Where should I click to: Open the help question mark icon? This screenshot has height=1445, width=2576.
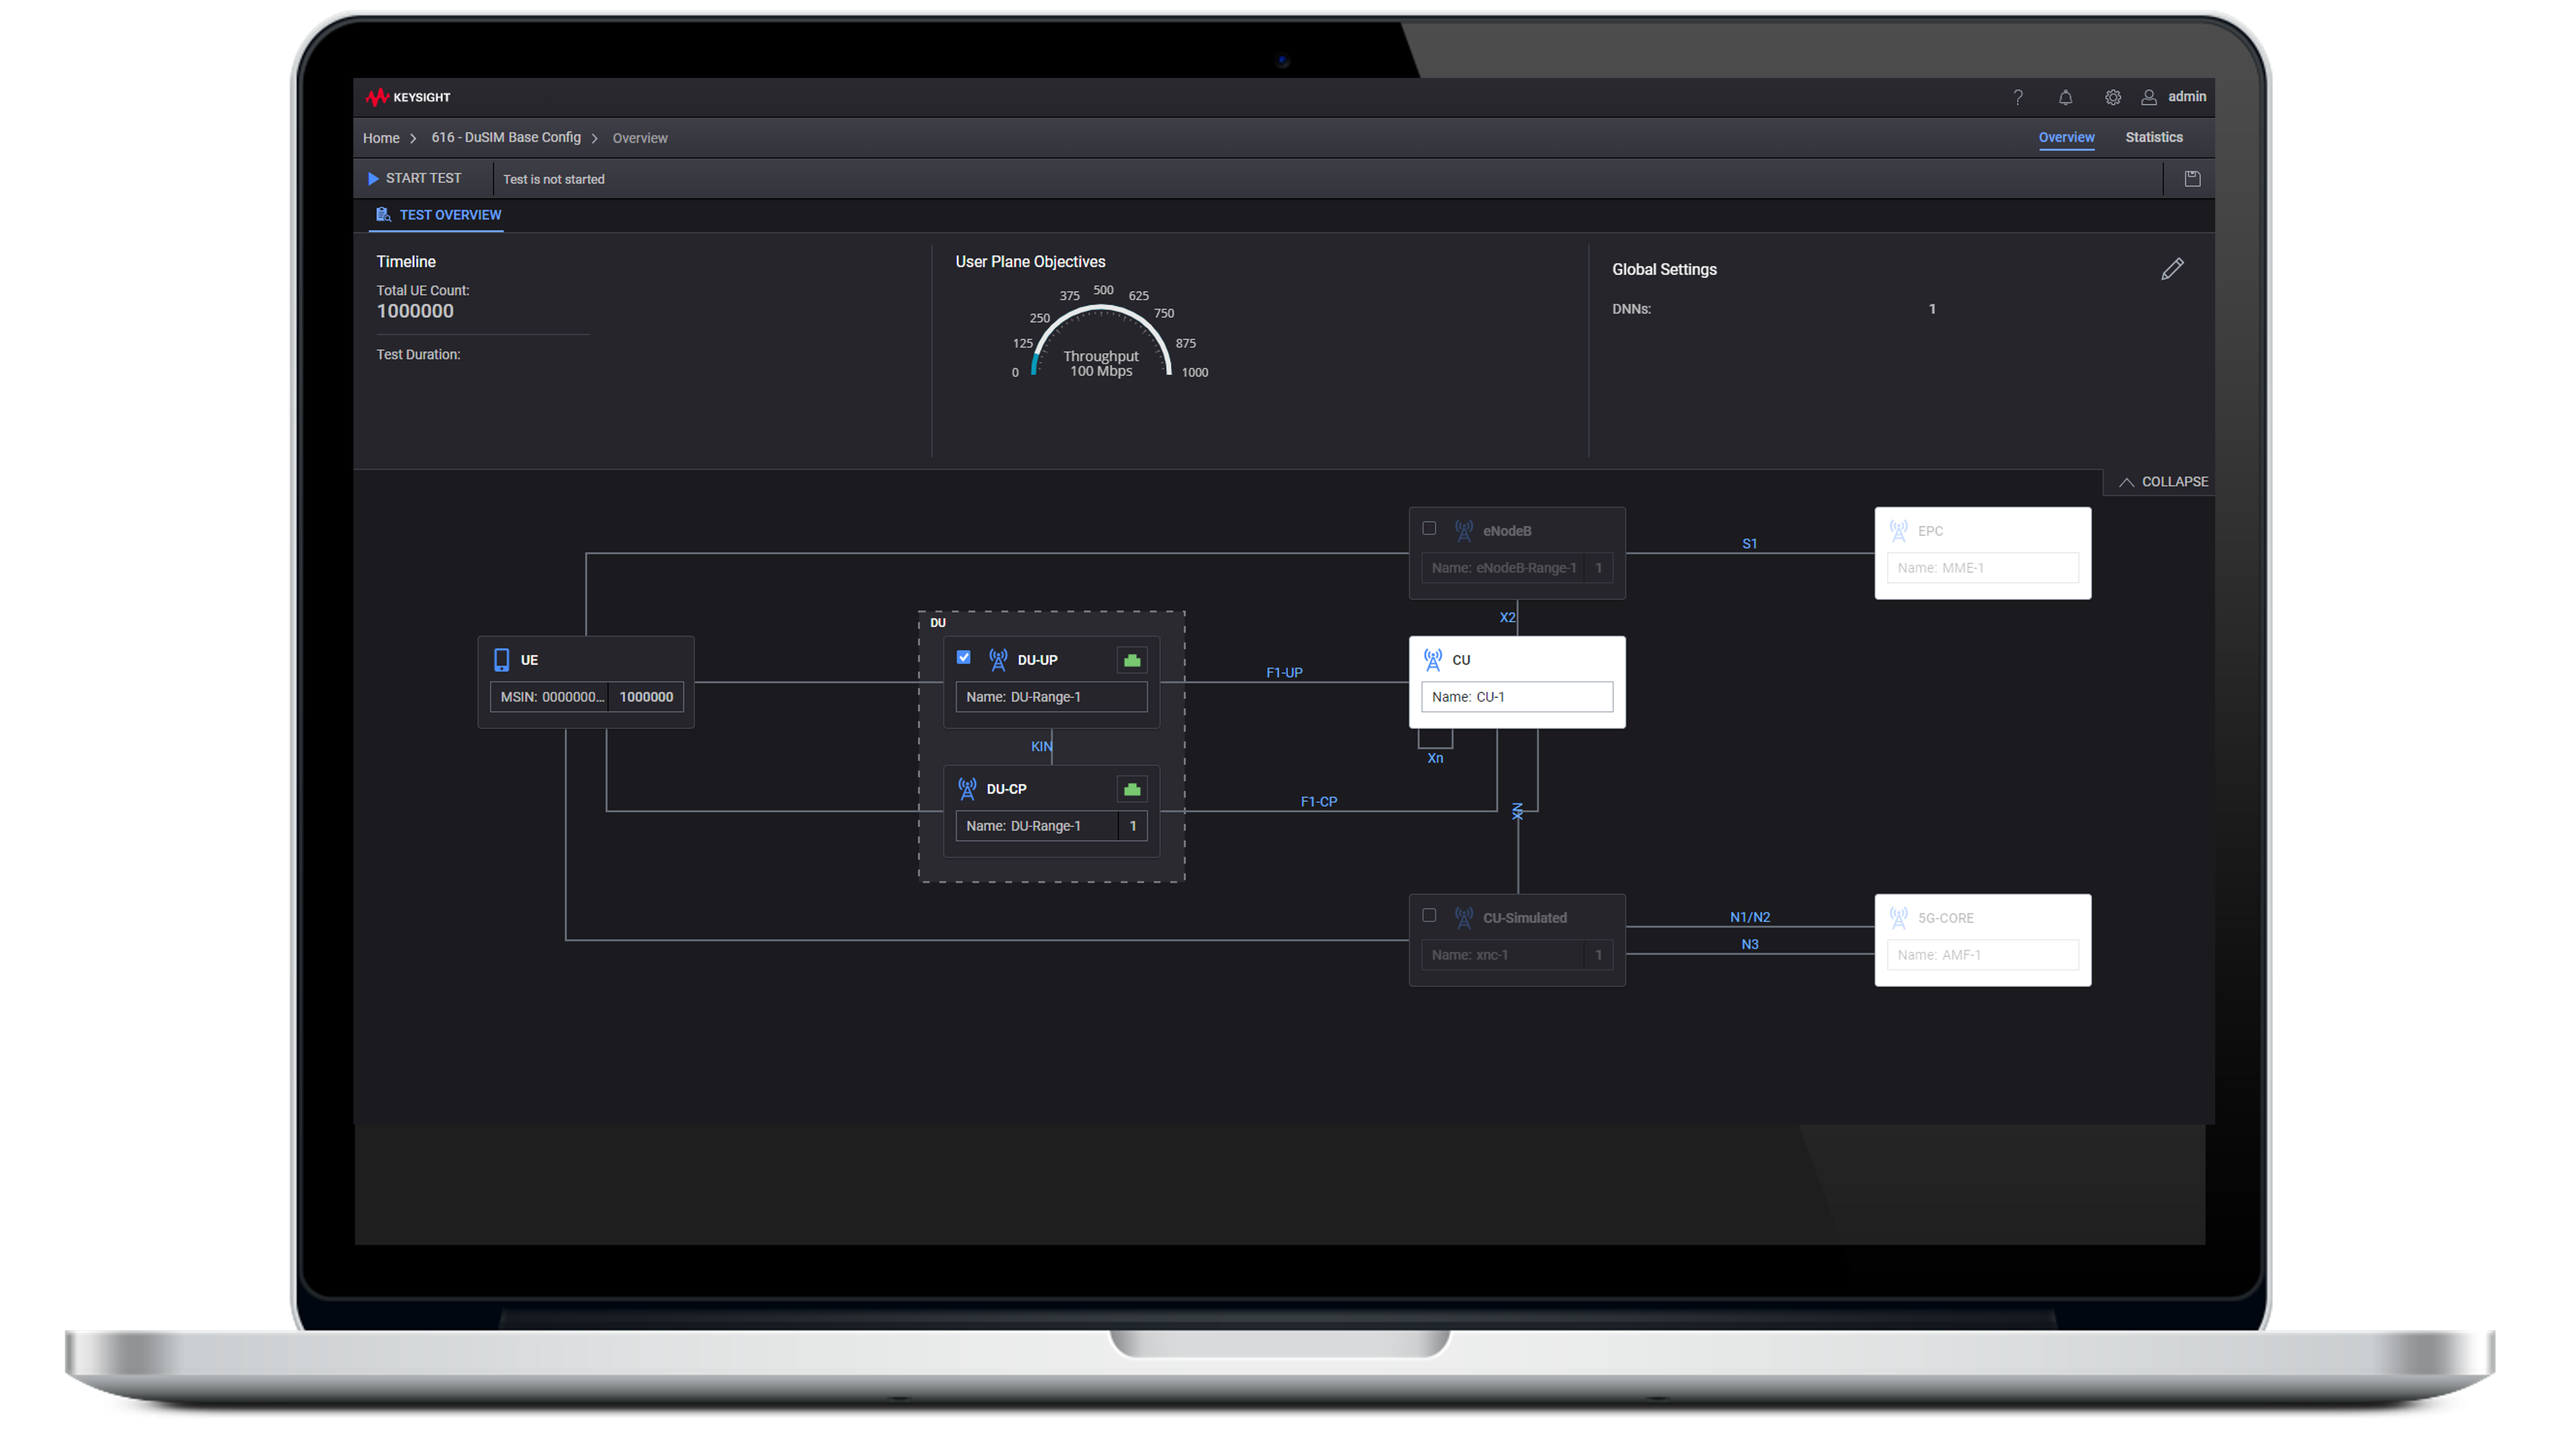[x=2018, y=97]
